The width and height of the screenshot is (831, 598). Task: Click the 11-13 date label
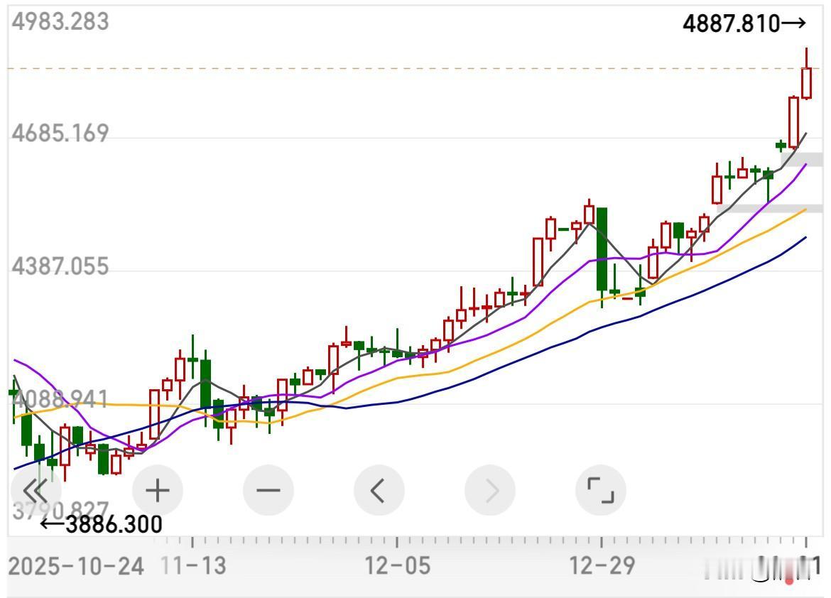click(x=193, y=565)
